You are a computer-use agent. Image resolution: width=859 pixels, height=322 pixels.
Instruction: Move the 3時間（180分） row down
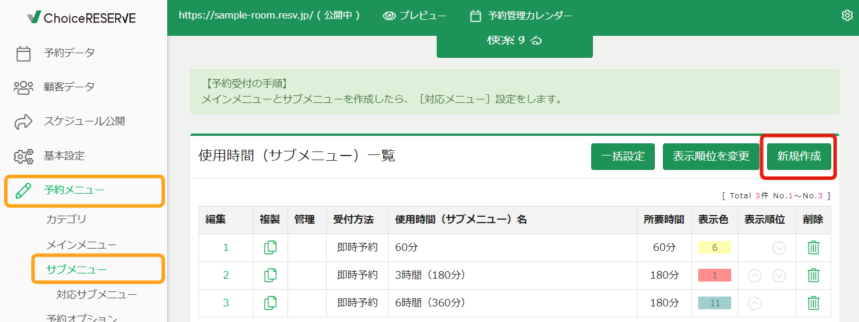[779, 276]
